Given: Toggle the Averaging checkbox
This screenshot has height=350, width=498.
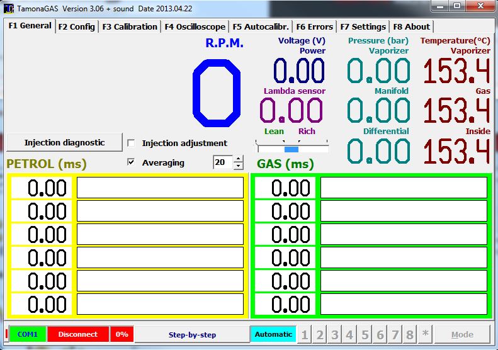Looking at the screenshot, I should [131, 162].
